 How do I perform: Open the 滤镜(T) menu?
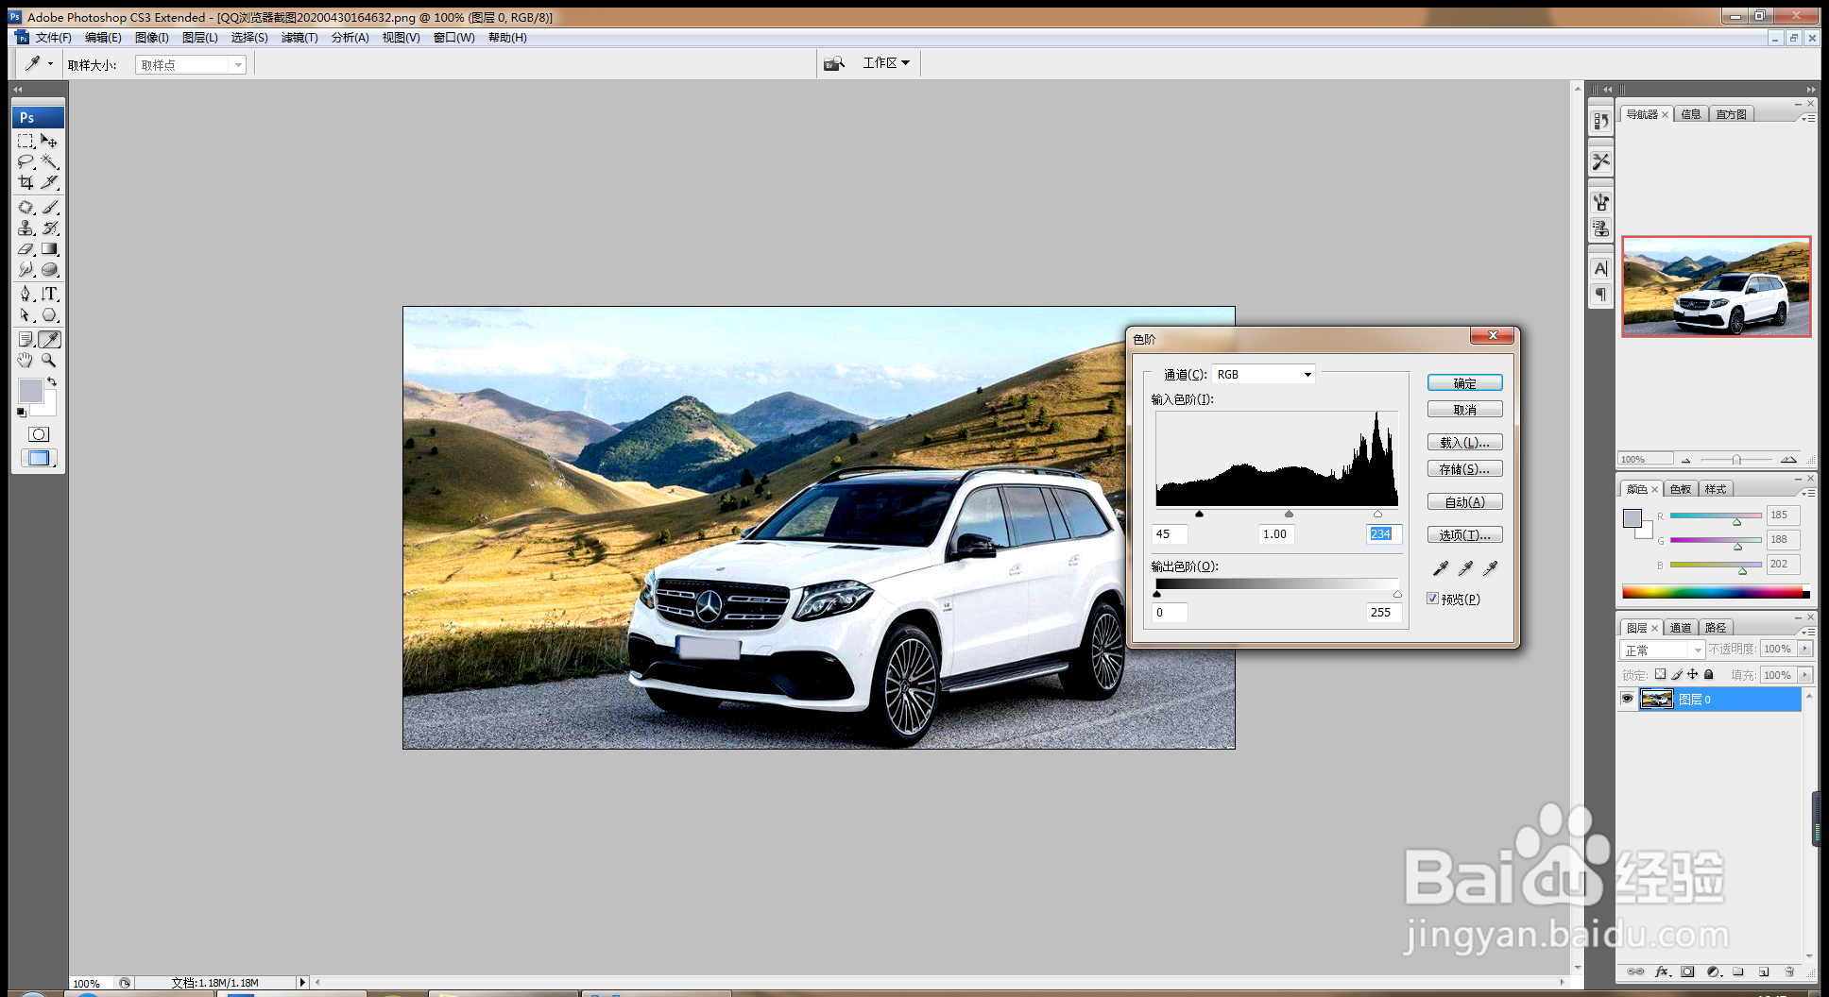(x=299, y=38)
